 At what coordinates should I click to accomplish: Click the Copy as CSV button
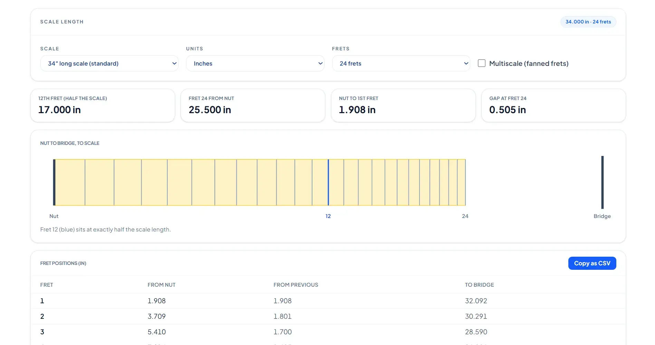[x=592, y=263]
